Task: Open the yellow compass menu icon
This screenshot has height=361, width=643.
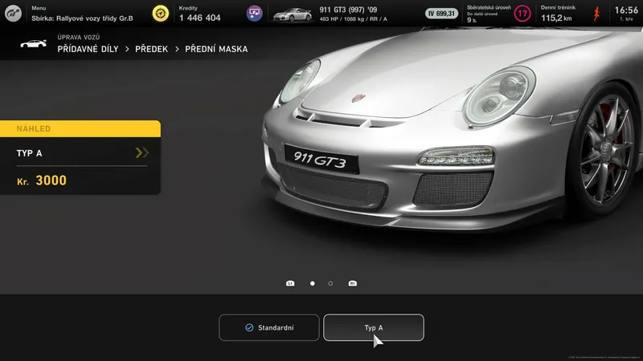Action: tap(160, 14)
